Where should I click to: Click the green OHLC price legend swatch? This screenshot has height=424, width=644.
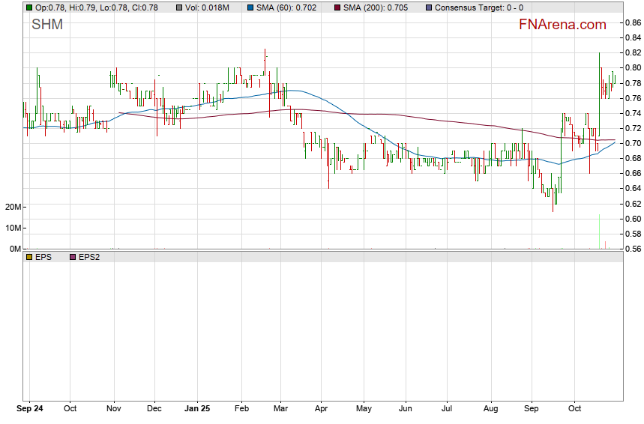tap(28, 7)
